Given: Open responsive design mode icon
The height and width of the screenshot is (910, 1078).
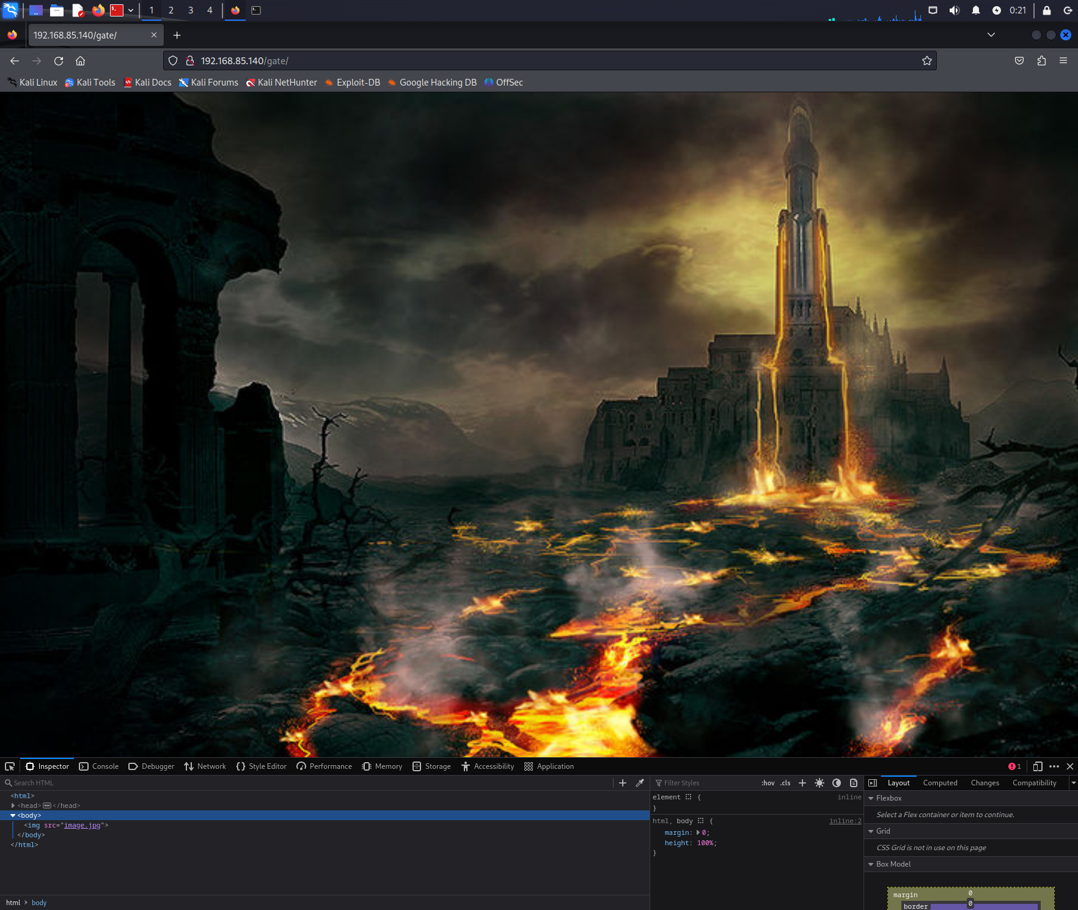Looking at the screenshot, I should pos(1038,766).
